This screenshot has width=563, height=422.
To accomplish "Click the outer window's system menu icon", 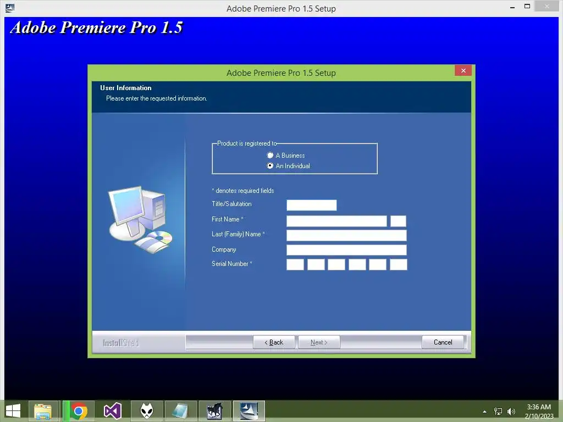I will tap(10, 8).
